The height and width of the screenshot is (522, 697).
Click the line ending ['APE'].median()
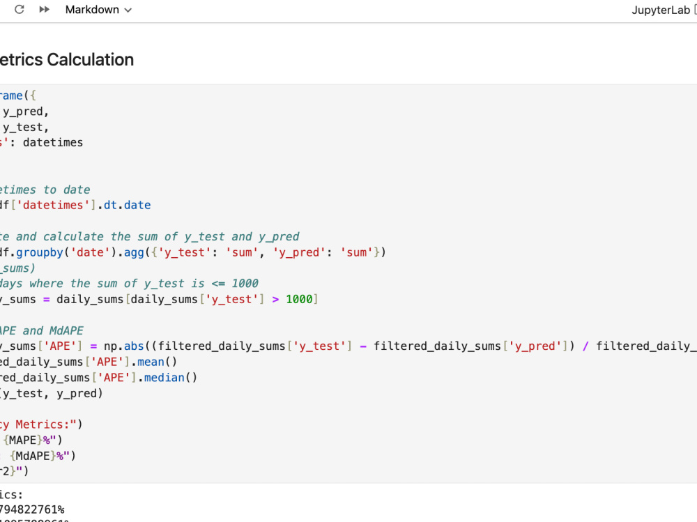[x=98, y=378]
